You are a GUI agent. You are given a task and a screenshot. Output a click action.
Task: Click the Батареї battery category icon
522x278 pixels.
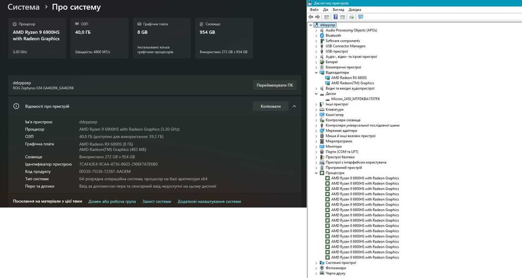322,62
